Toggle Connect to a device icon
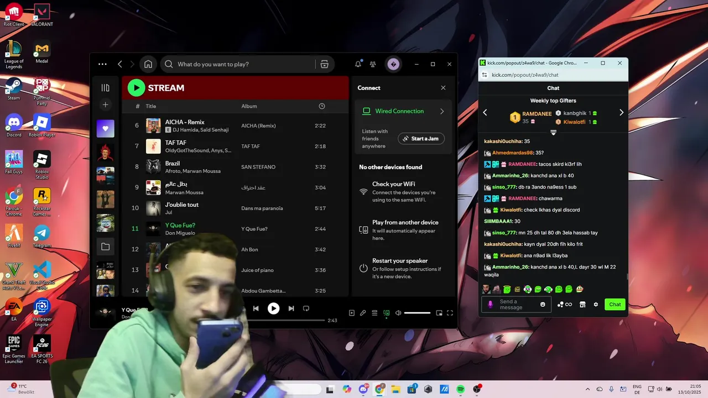The width and height of the screenshot is (708, 398). (x=386, y=313)
